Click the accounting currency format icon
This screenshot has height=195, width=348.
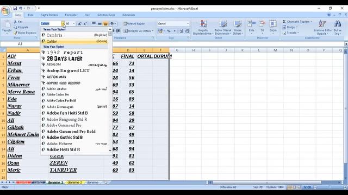point(160,31)
